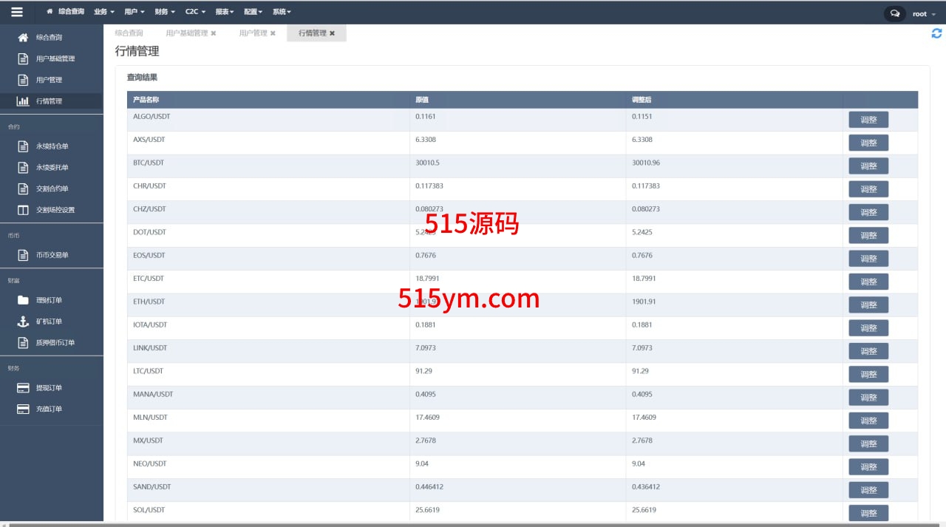This screenshot has width=946, height=527.
Task: Expand the 业务 dropdown menu
Action: click(104, 12)
